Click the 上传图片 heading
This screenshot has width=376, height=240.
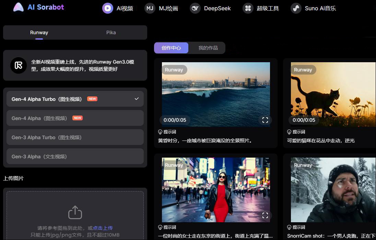coord(13,178)
